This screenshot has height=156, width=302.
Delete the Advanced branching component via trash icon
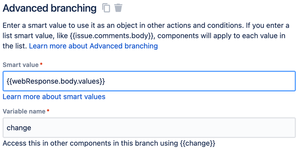pos(118,8)
